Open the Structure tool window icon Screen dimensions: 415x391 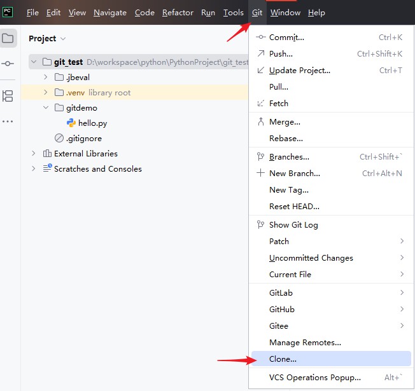[x=8, y=96]
